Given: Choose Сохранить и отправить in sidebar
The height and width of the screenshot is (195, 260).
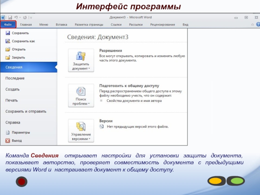Looking at the screenshot, I should [26, 111].
